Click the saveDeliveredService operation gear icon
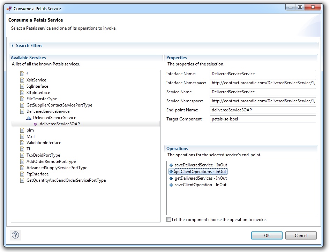 (x=171, y=165)
